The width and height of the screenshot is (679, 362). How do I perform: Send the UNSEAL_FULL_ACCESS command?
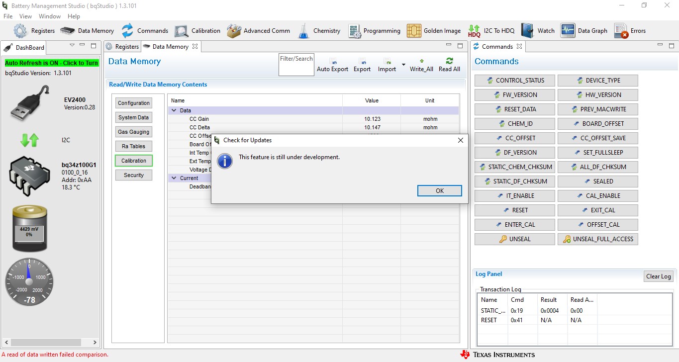point(598,239)
